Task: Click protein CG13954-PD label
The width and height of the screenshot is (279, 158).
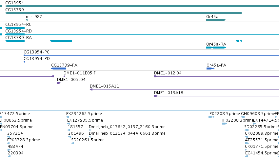Action: pyautogui.click(x=37, y=59)
